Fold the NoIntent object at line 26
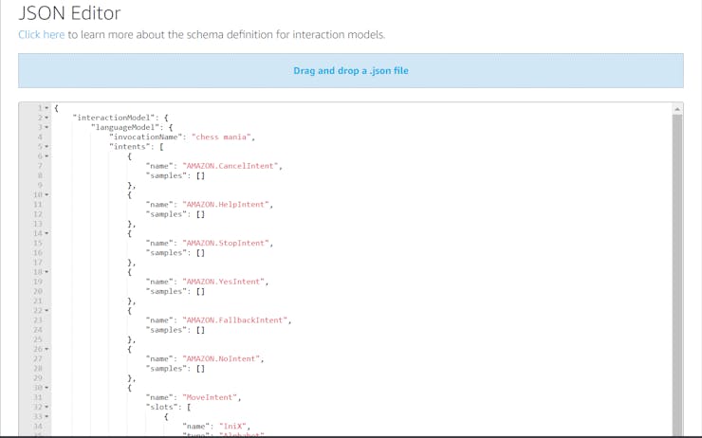The height and width of the screenshot is (438, 702). pyautogui.click(x=46, y=349)
